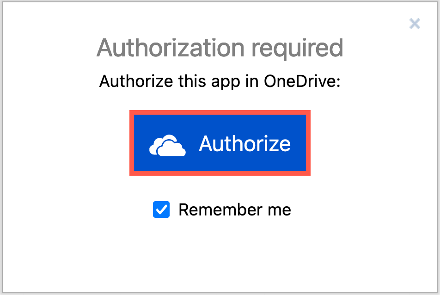Select the dismiss cross at top right

415,24
